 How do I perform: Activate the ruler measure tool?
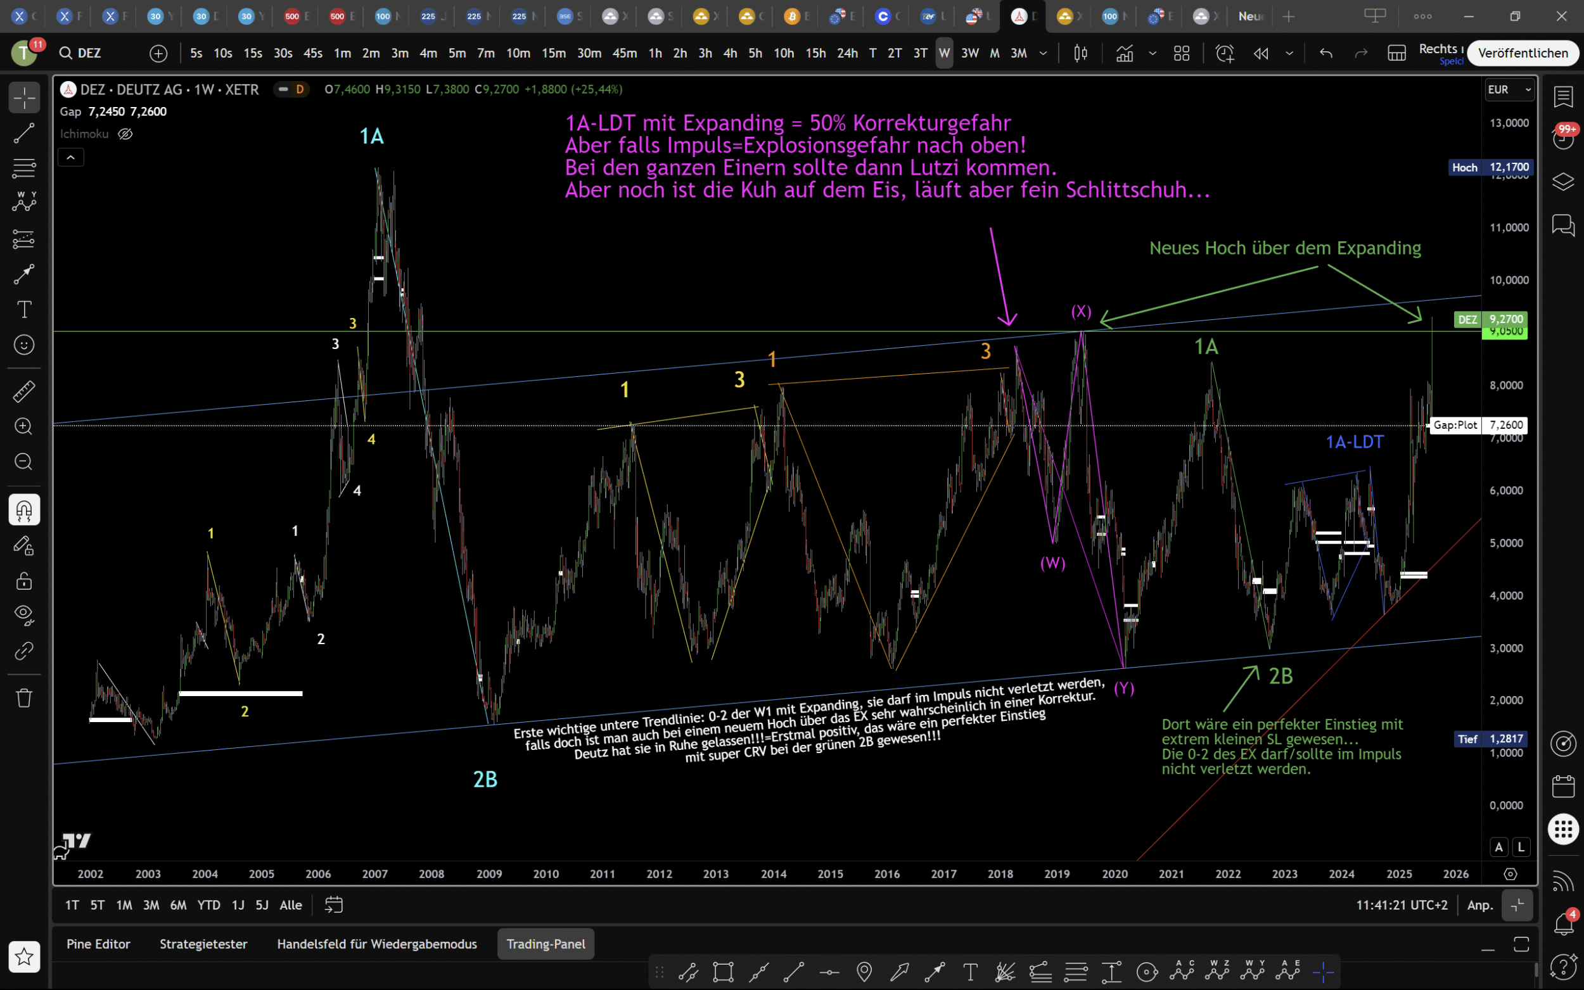(x=24, y=391)
